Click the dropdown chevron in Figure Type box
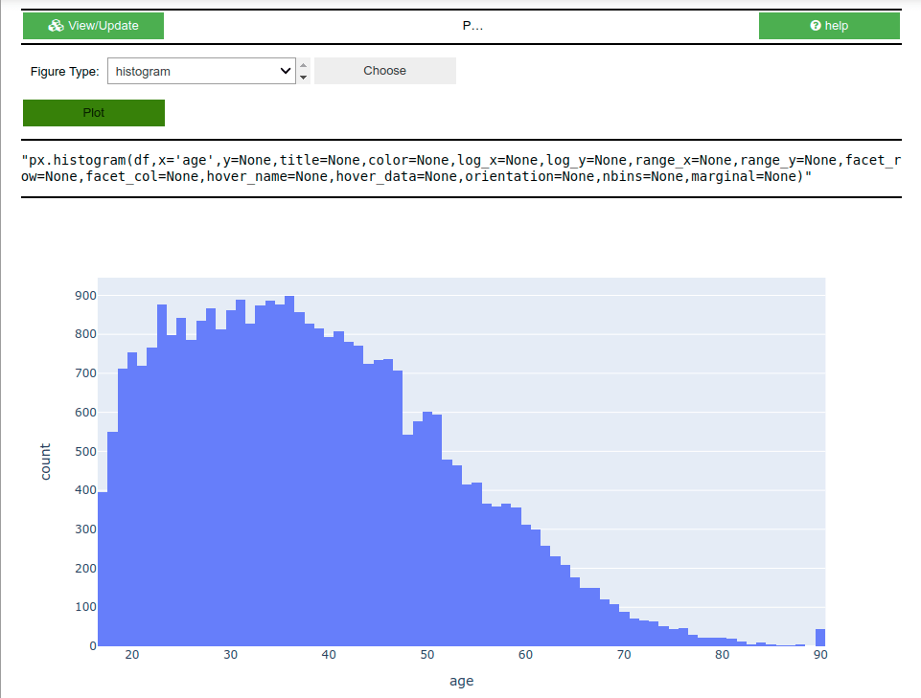This screenshot has height=698, width=921. 286,70
